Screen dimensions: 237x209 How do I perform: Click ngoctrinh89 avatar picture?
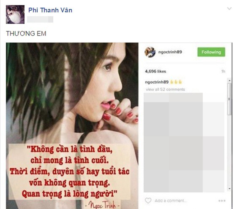150,52
